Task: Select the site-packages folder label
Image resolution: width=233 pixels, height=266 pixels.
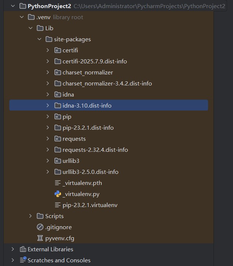Action: click(73, 39)
